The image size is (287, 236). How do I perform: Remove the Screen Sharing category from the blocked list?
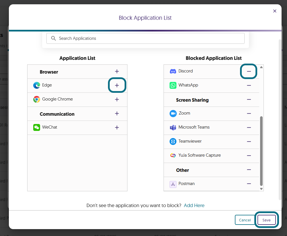point(249,99)
